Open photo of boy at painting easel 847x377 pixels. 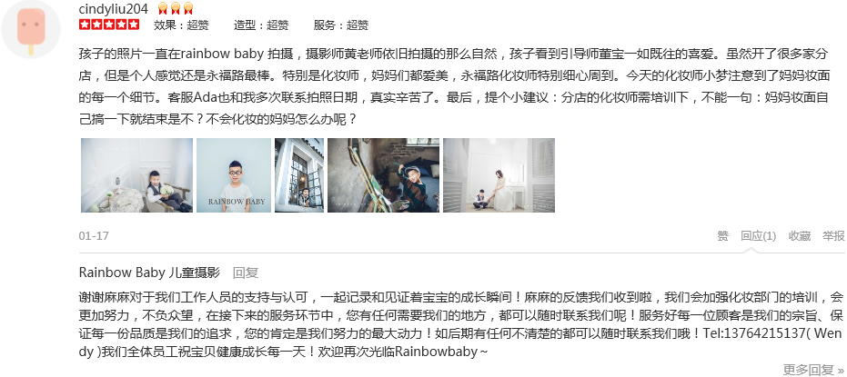(384, 175)
